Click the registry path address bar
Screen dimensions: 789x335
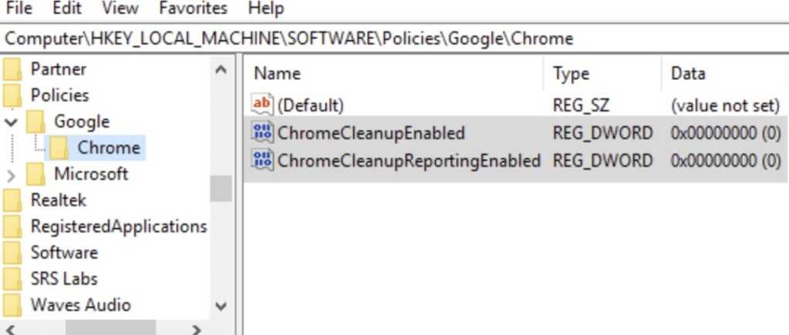(385, 39)
